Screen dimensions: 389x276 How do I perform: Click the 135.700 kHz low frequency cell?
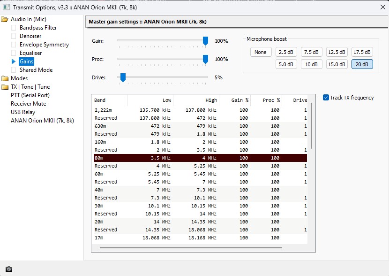point(155,110)
